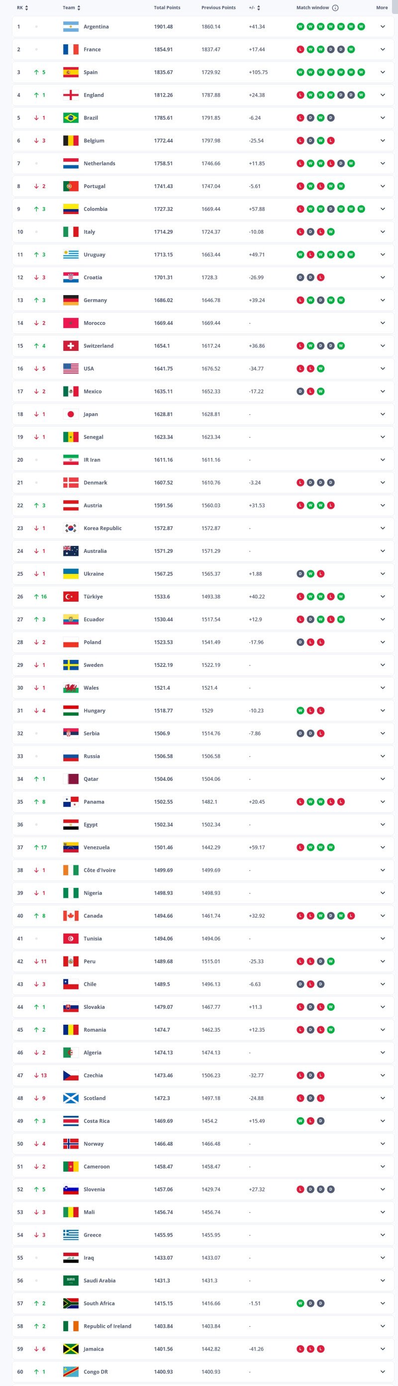Click the Canada flag icon
Image resolution: width=398 pixels, height=1386 pixels.
pyautogui.click(x=71, y=916)
